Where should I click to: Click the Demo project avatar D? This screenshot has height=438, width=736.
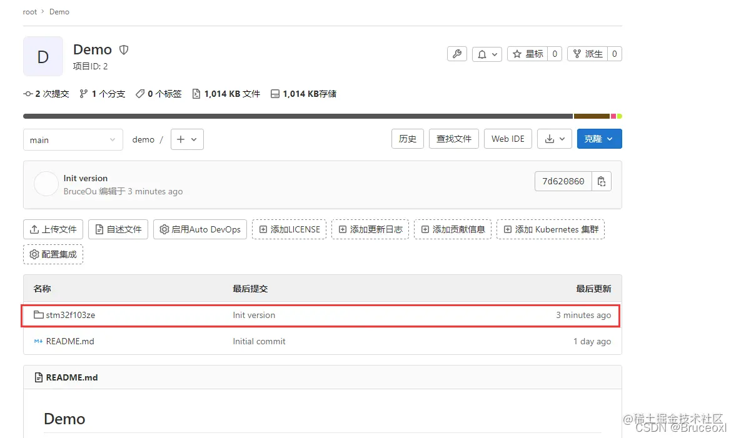coord(43,56)
